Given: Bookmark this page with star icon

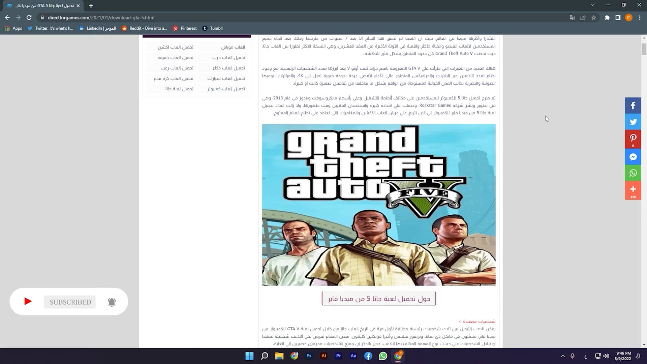Looking at the screenshot, I should (x=594, y=18).
